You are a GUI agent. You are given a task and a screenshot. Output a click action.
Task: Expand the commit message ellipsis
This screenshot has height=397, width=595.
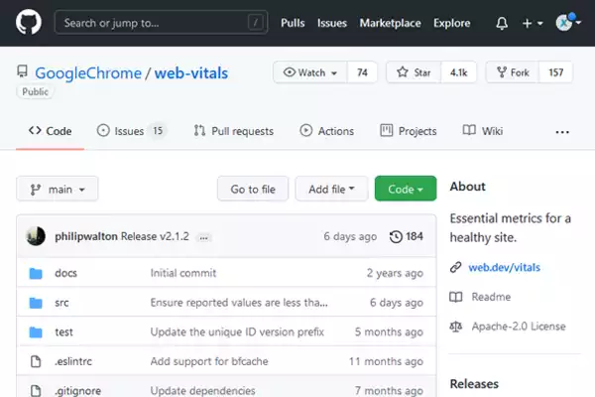[x=203, y=238]
